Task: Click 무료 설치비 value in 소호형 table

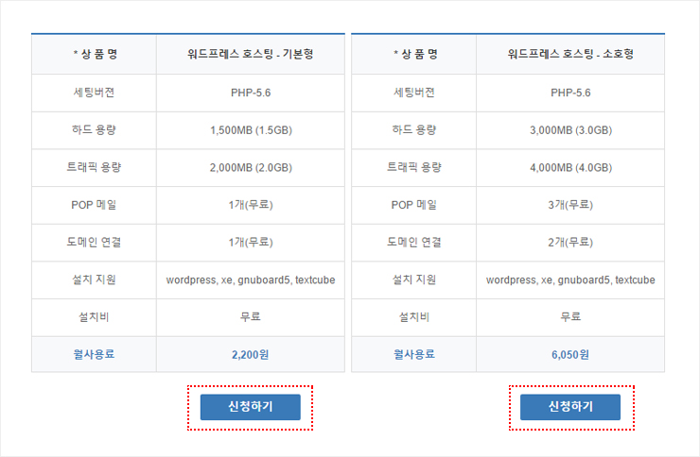Action: (x=570, y=316)
